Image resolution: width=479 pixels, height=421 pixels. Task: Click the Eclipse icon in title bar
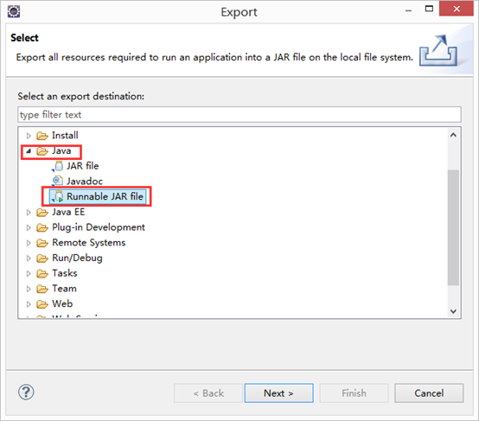[14, 12]
